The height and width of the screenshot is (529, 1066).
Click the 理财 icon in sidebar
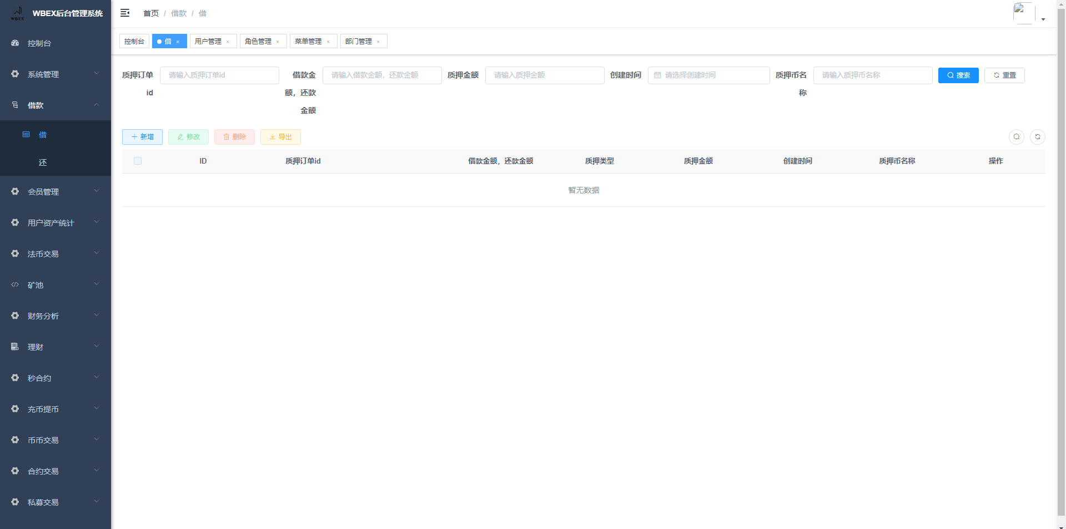click(15, 347)
